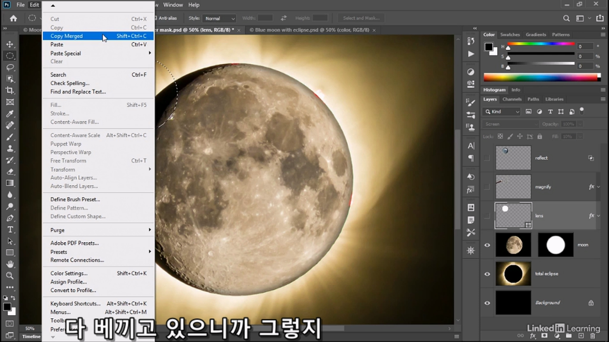Click the zoom percentage field showing 50%
Image resolution: width=609 pixels, height=342 pixels.
(29, 328)
